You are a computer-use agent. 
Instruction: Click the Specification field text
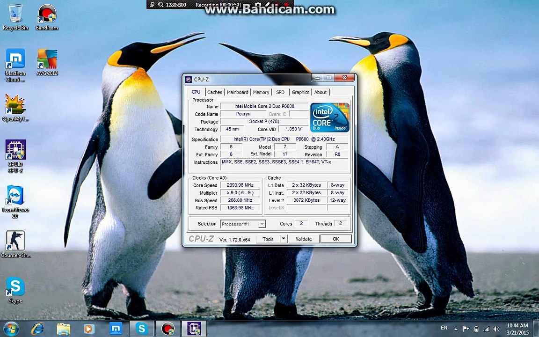[x=284, y=139]
